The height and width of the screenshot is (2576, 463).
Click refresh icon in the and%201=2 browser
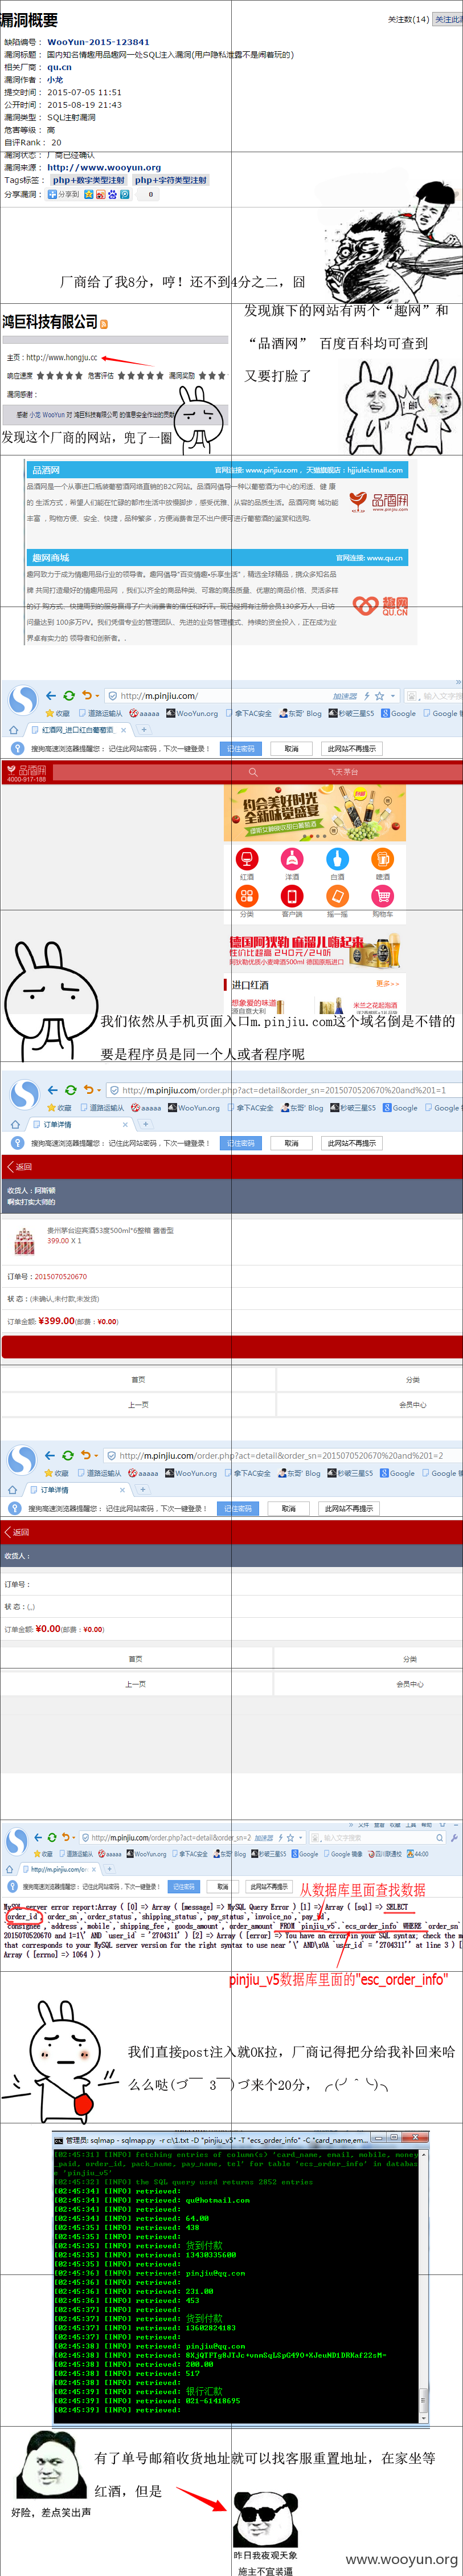pyautogui.click(x=68, y=1455)
